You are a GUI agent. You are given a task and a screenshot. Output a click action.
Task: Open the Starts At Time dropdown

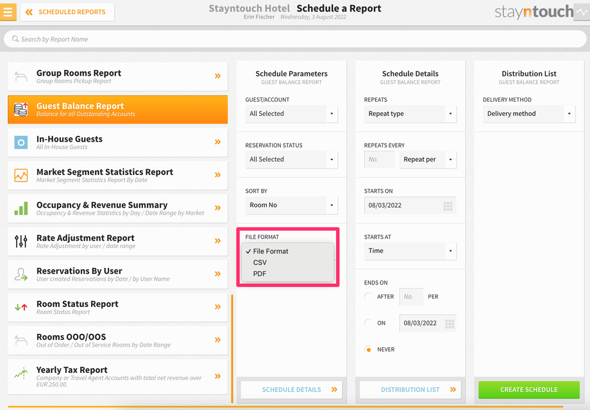pyautogui.click(x=410, y=251)
